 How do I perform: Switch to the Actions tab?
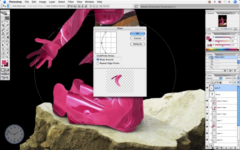(x=218, y=54)
